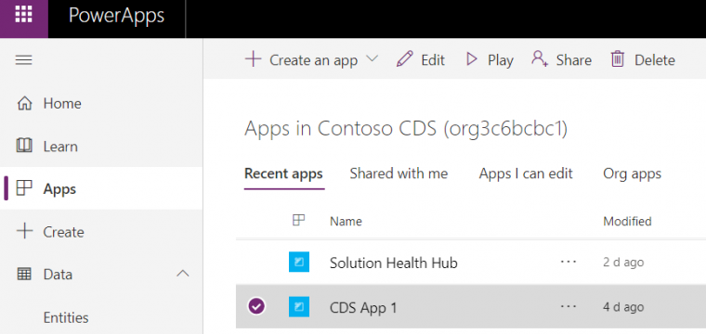Deselect the CDS App 1 row checkmark
Viewport: 706px width, 334px height.
256,306
